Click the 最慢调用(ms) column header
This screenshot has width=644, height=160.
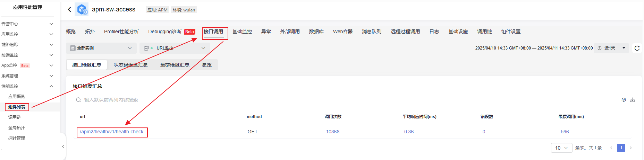tap(571, 117)
